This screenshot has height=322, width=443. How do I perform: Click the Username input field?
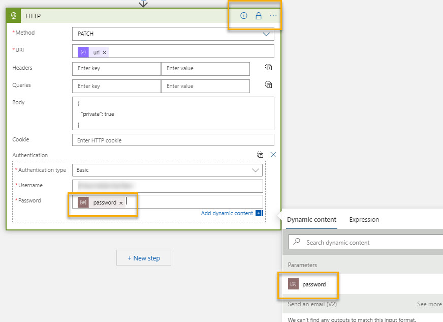coord(168,186)
